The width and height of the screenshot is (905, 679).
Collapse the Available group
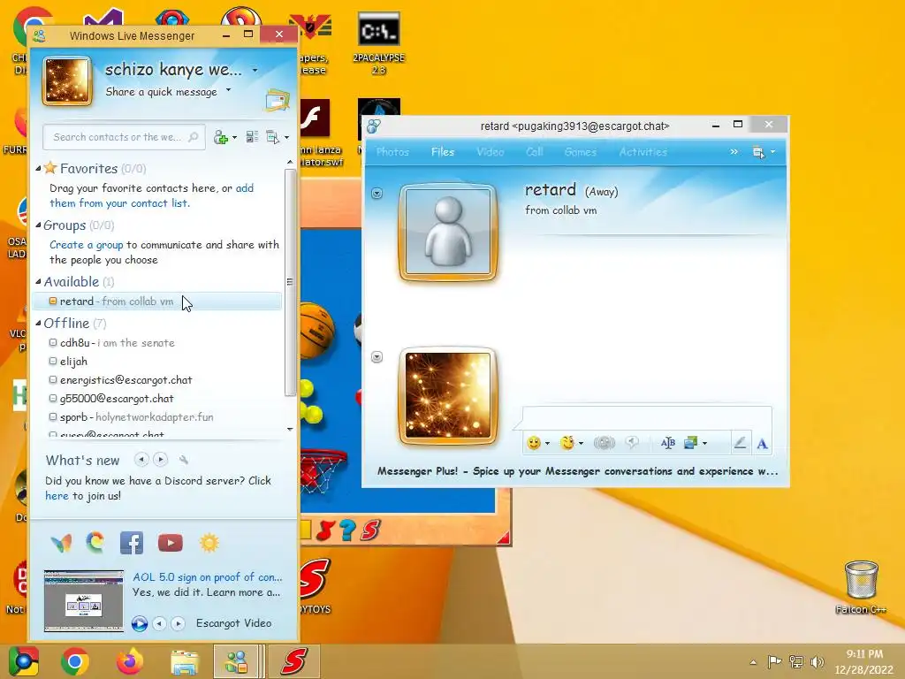click(38, 282)
